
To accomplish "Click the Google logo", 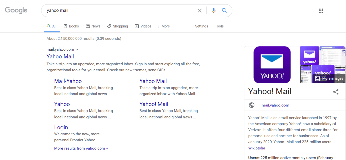I will click(16, 10).
